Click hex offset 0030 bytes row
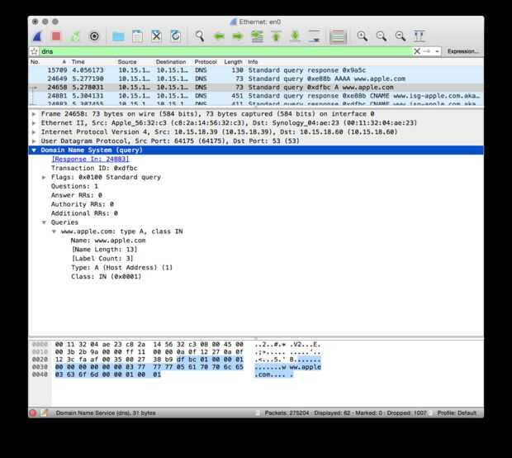Viewport: 512px width, 458px height. point(149,367)
